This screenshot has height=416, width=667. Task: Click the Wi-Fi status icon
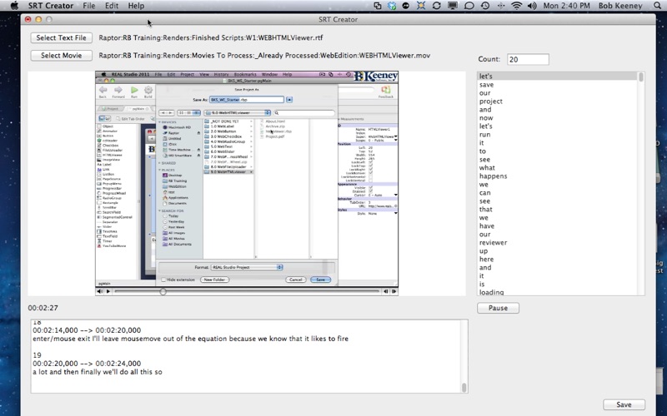tap(516, 6)
